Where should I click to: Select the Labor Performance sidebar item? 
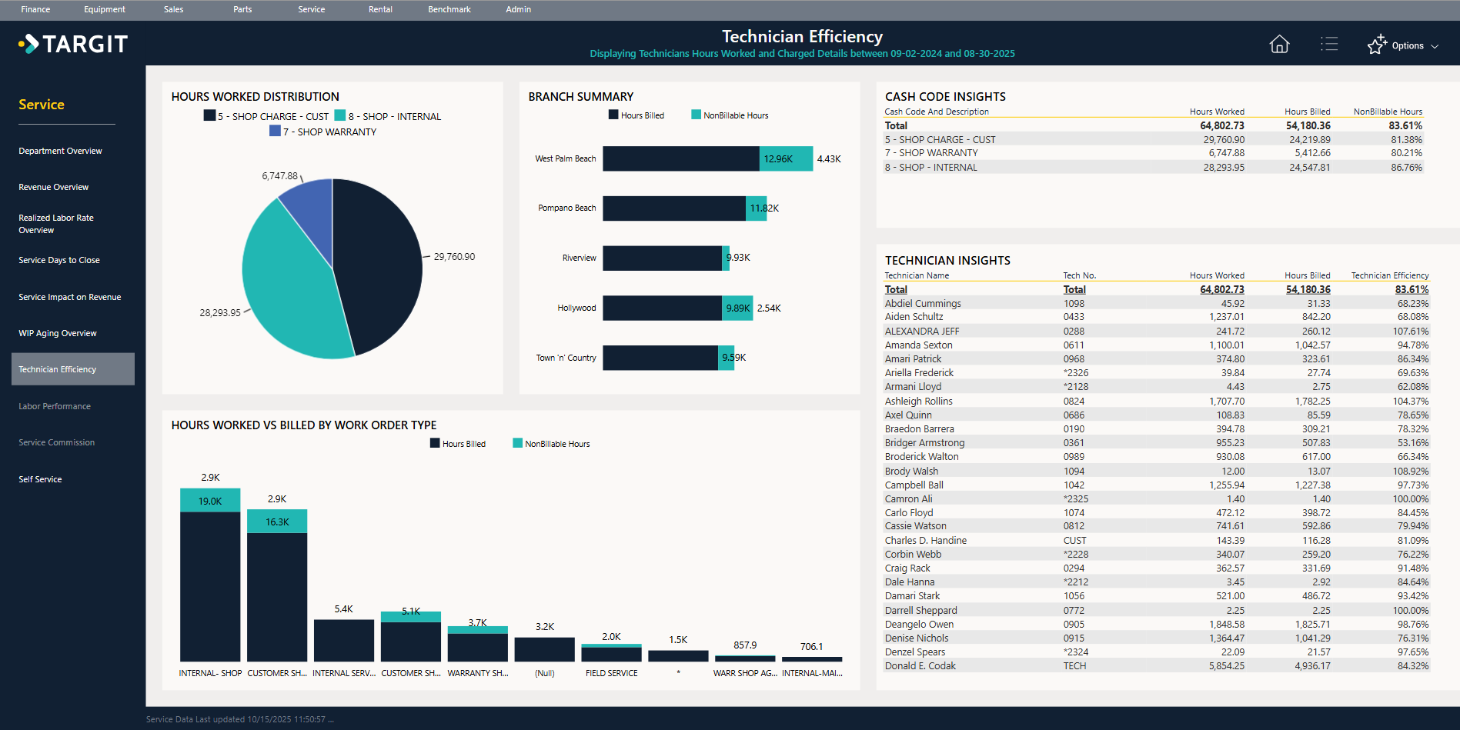point(55,406)
